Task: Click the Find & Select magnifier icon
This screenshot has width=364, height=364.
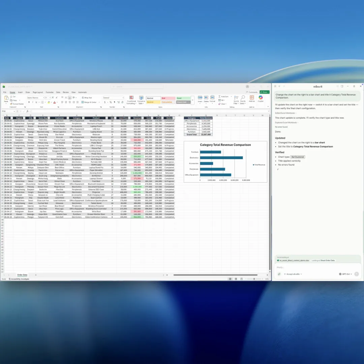Action: click(243, 98)
